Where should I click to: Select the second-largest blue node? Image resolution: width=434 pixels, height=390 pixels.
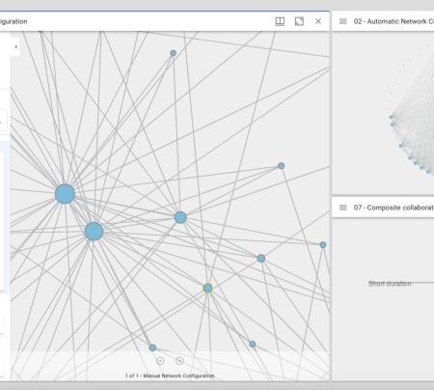(x=94, y=232)
